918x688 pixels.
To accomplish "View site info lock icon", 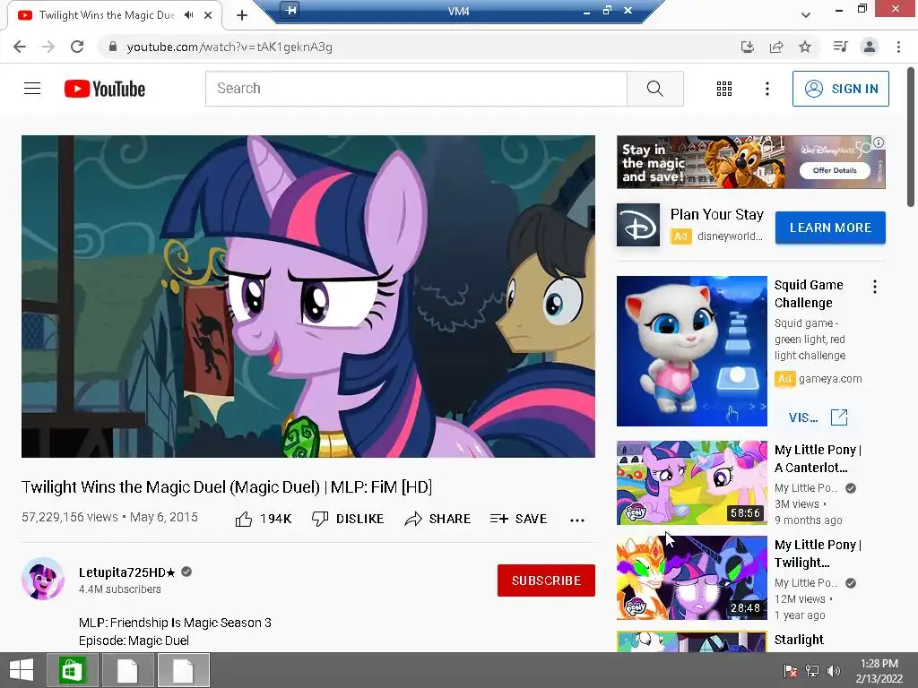I will pos(113,47).
